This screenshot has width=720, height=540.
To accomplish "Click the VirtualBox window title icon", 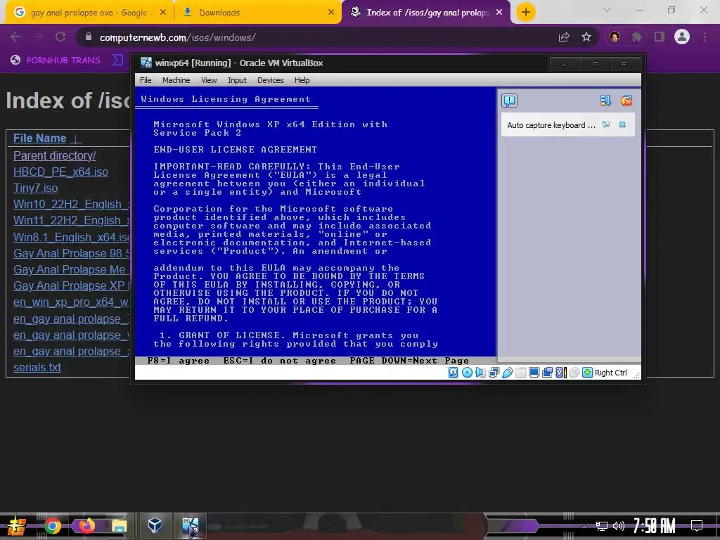I will click(x=146, y=63).
